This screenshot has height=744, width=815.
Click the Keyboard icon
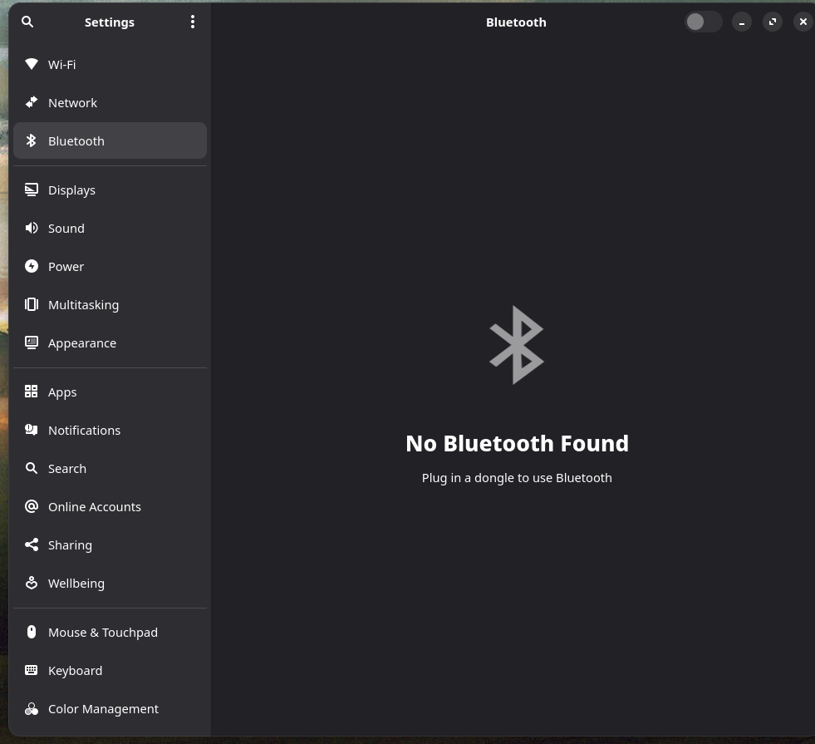point(32,670)
